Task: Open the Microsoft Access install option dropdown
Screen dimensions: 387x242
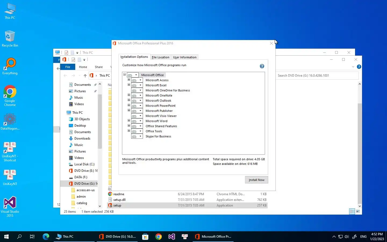Action: pos(137,80)
